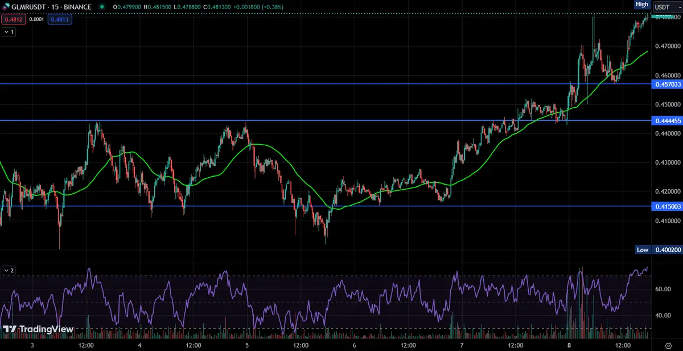Viewport: 683px width, 351px height.
Task: Click the 40.00 RSI scale label
Action: (x=662, y=315)
